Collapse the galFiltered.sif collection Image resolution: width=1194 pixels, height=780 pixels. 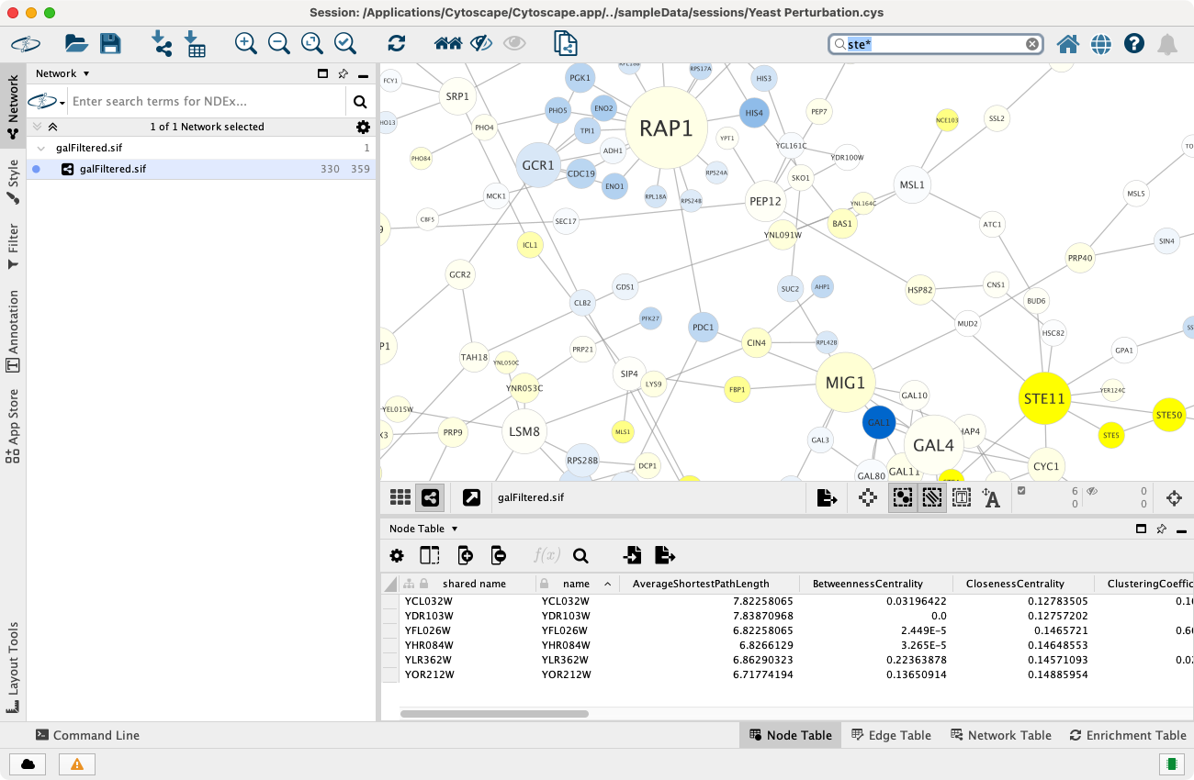point(41,148)
